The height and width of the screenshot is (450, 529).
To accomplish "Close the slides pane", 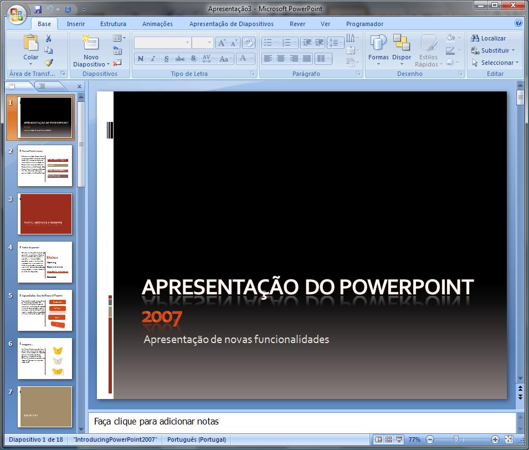I will coord(80,86).
